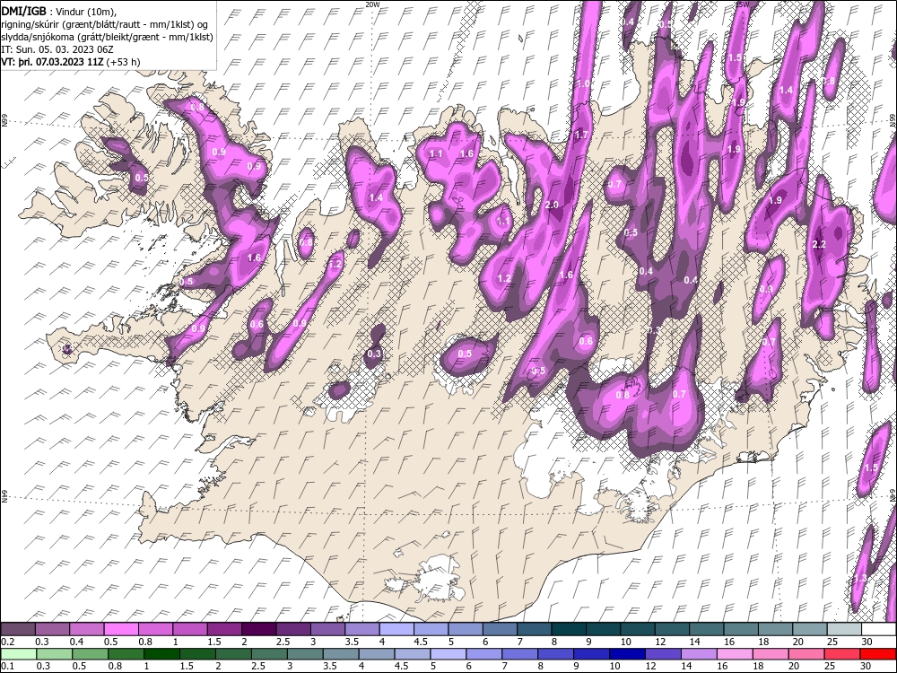The height and width of the screenshot is (673, 897).
Task: Click the 'slydda/snjókoma' legend description line
Action: [x=107, y=37]
